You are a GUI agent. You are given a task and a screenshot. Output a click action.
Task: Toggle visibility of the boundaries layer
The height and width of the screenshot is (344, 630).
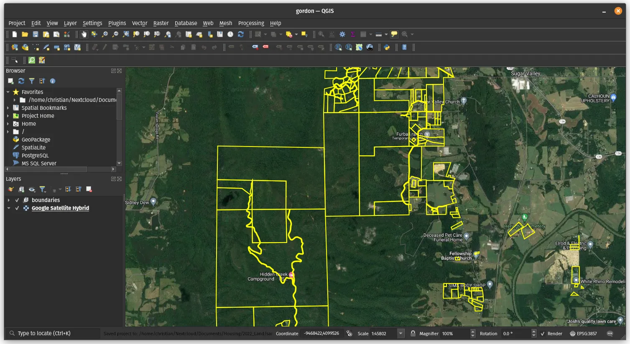[17, 200]
